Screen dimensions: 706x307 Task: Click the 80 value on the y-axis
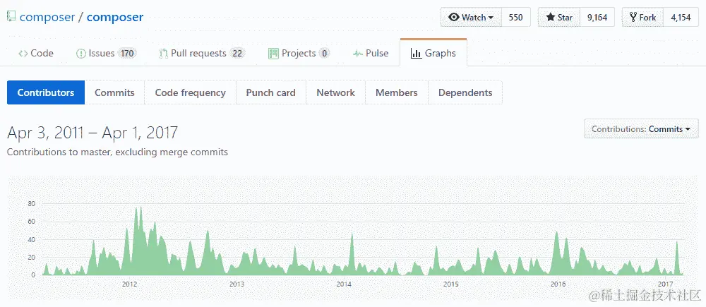tap(32, 204)
